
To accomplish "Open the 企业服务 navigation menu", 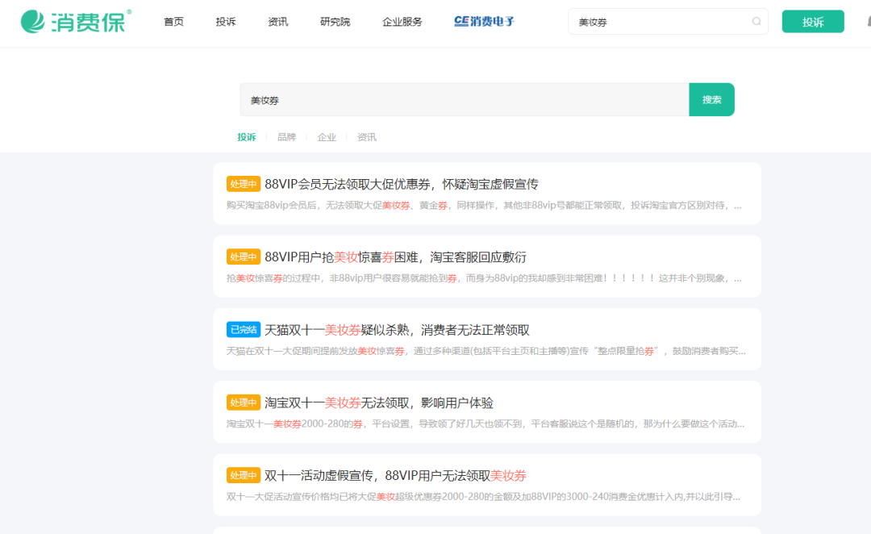I will point(401,22).
